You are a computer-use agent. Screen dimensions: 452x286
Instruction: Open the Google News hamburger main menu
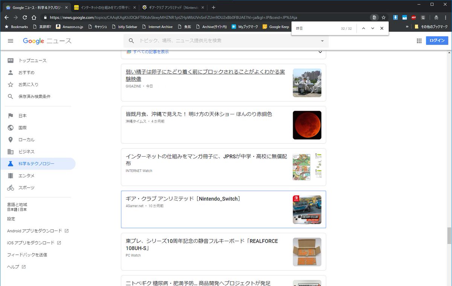[11, 41]
